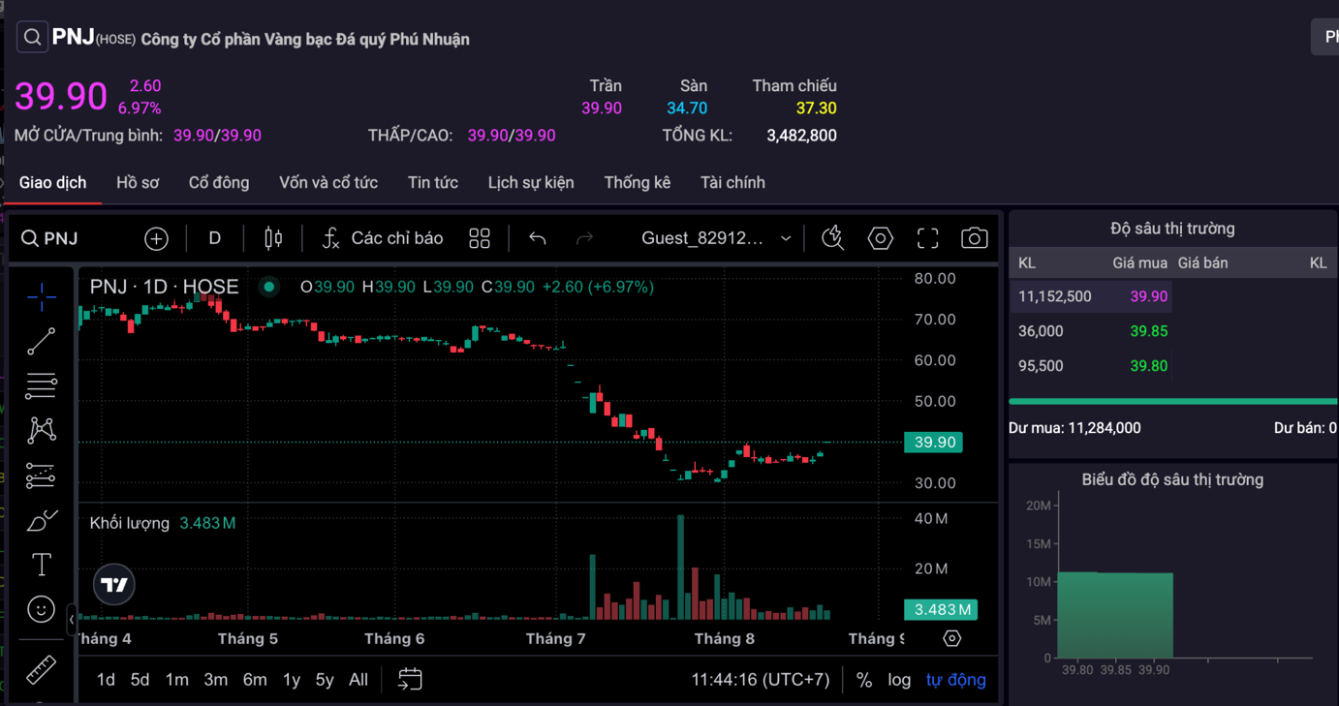Toggle percent scale on price axis

[x=864, y=680]
